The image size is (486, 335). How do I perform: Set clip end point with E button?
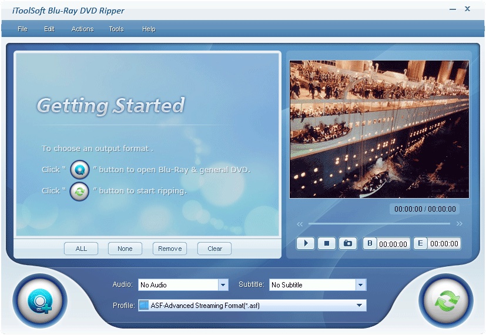(420, 243)
